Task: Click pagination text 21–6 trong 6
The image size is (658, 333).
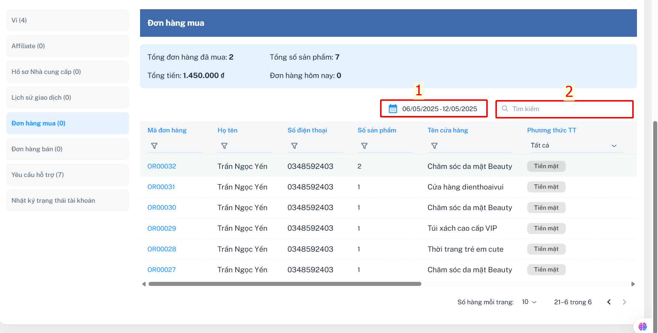Action: [x=573, y=302]
